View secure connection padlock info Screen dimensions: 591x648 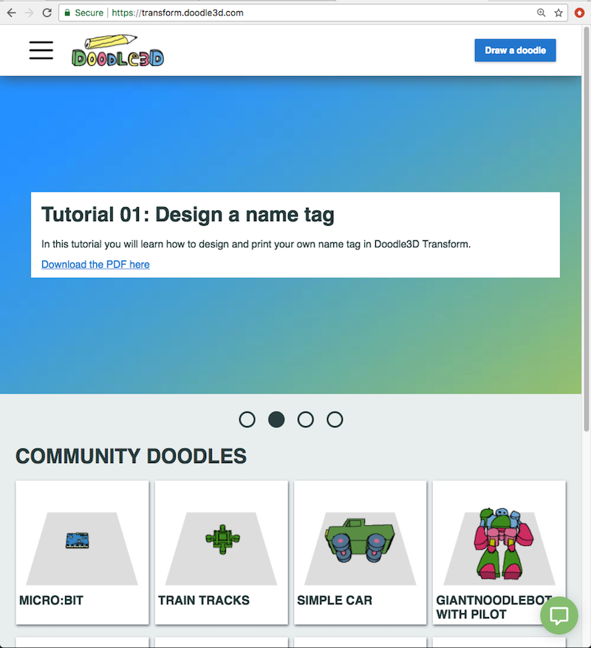[x=67, y=13]
